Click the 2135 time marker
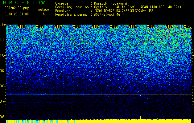 pos(95,26)
